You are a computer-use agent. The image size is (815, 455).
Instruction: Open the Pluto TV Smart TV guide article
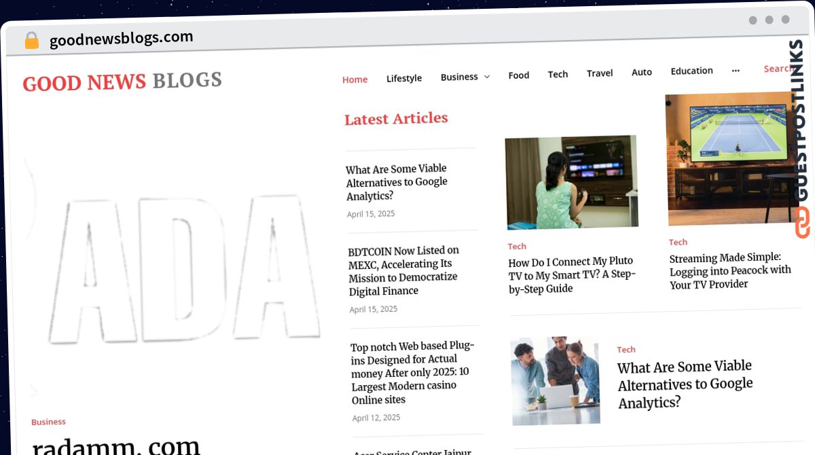point(571,274)
